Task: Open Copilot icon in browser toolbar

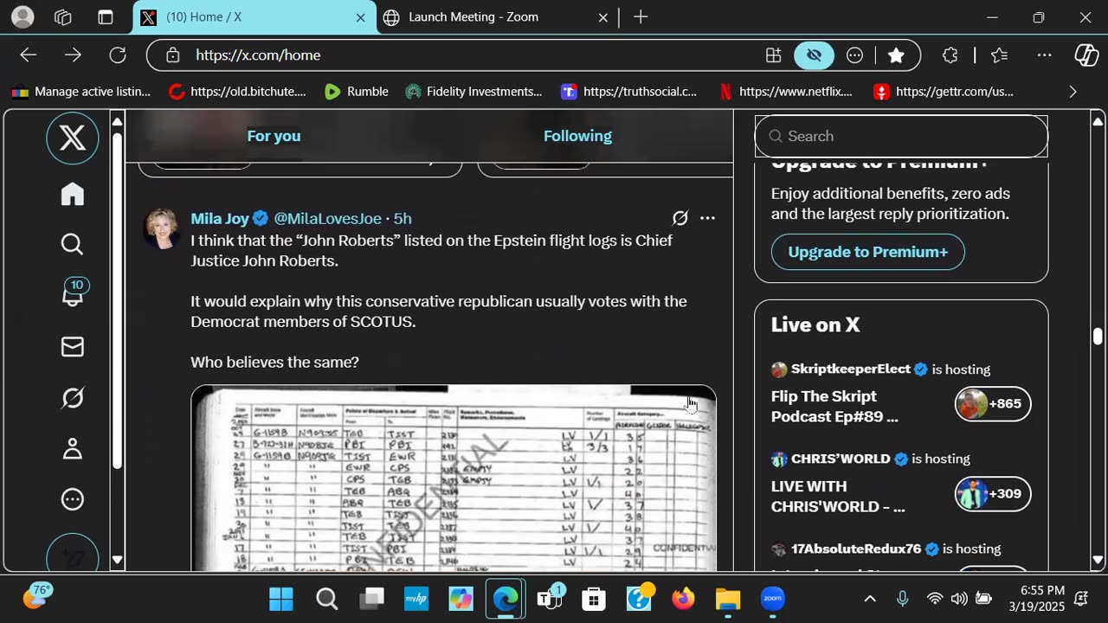Action: 1086,55
